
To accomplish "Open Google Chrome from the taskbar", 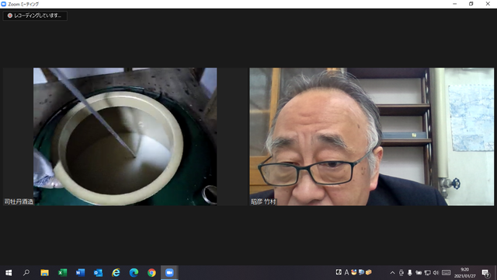I will [151, 273].
